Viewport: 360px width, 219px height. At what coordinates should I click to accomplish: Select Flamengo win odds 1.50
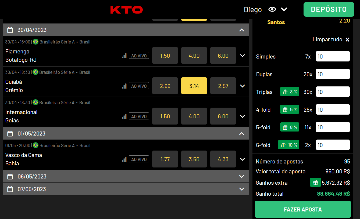click(165, 56)
